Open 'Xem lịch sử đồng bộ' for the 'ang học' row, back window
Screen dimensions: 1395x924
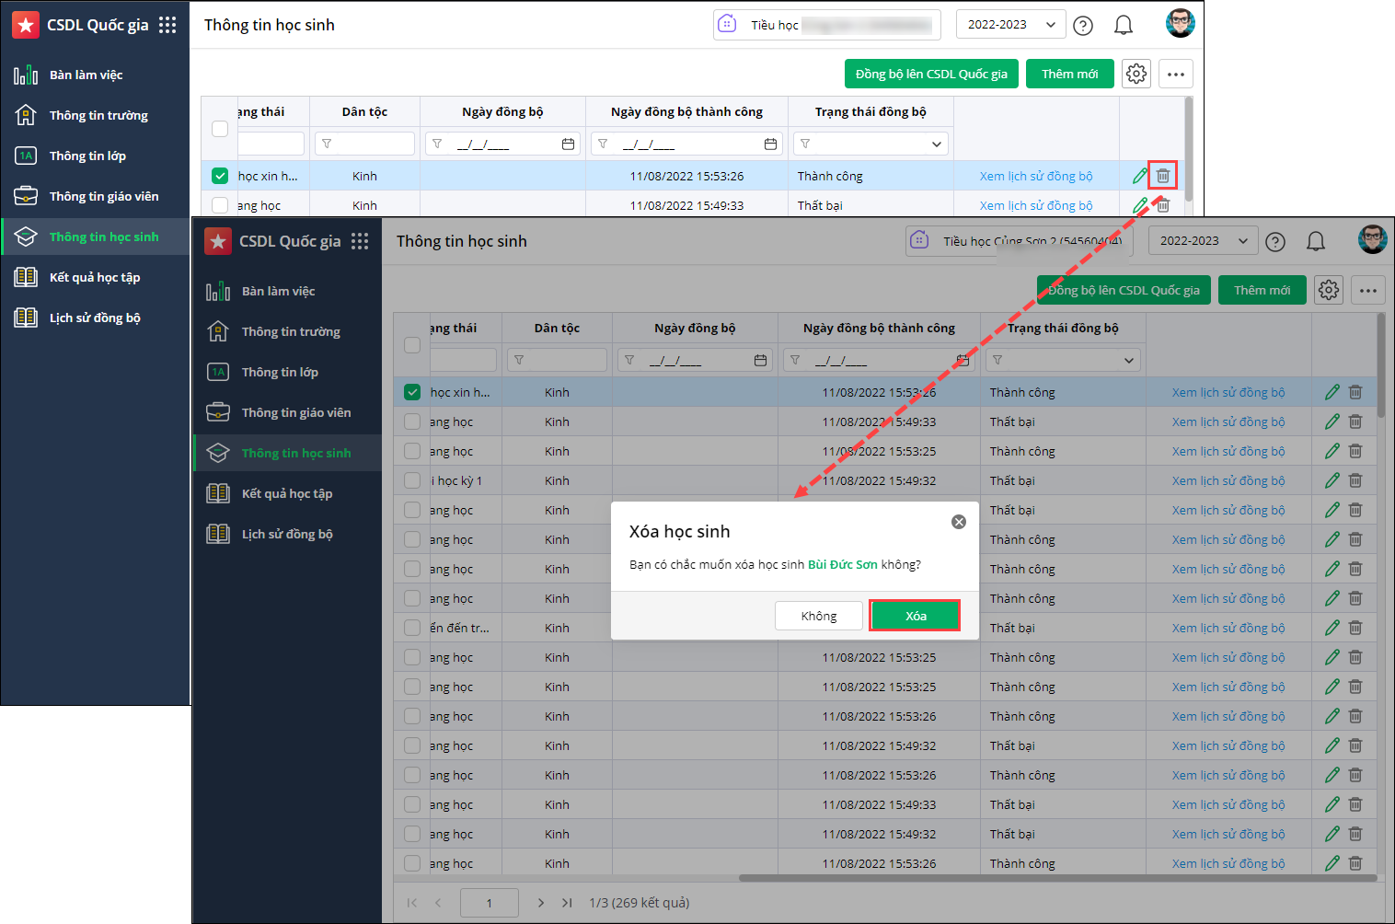pyautogui.click(x=1036, y=205)
